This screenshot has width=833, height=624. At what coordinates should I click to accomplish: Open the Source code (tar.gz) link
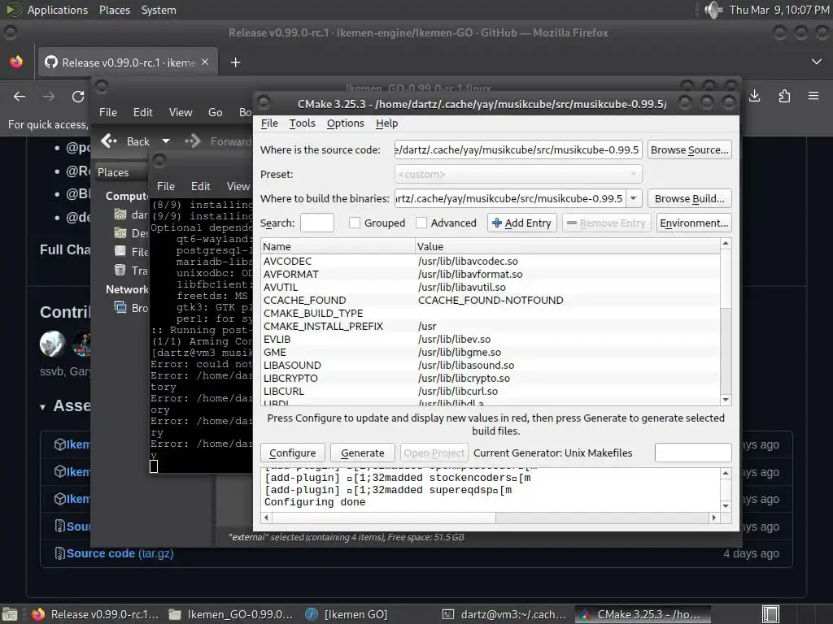pos(120,553)
